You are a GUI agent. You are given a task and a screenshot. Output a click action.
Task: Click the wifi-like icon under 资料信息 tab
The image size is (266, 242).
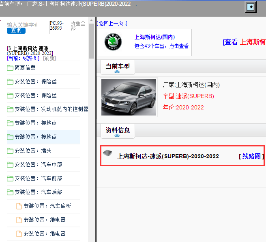117,135
